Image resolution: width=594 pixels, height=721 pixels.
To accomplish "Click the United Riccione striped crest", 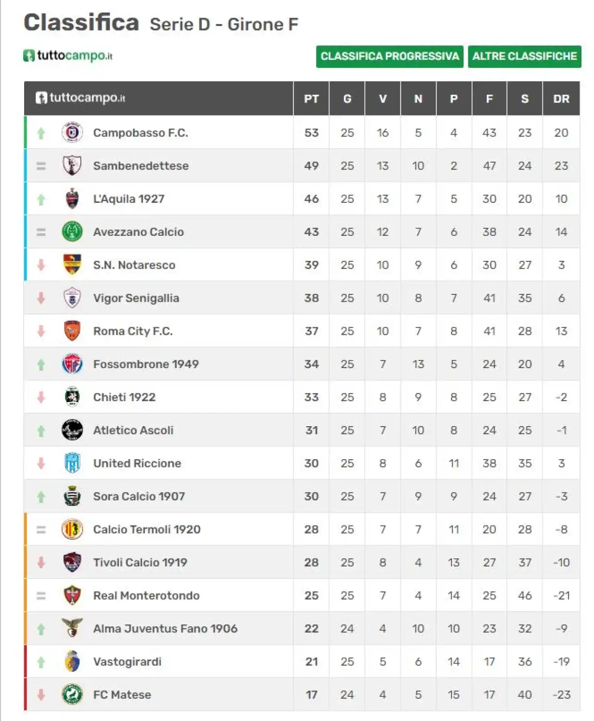I will [72, 463].
